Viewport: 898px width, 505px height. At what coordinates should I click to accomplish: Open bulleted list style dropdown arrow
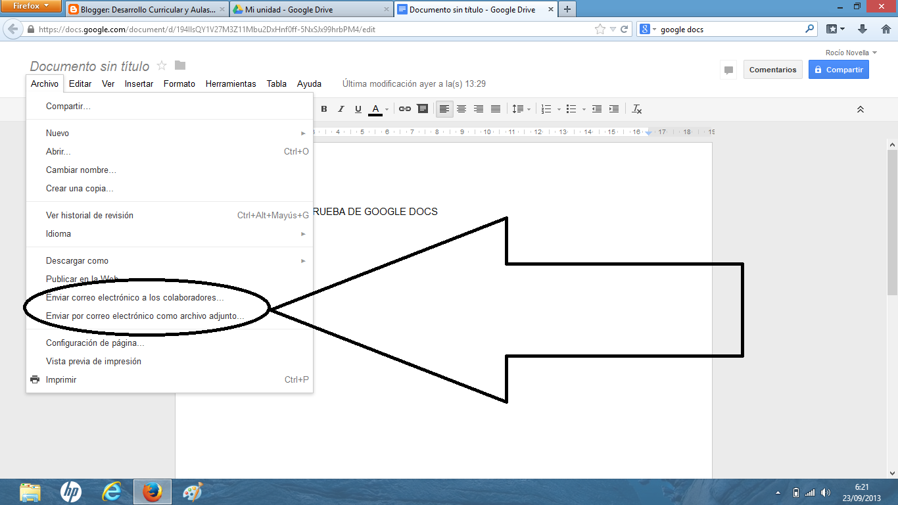pos(584,109)
